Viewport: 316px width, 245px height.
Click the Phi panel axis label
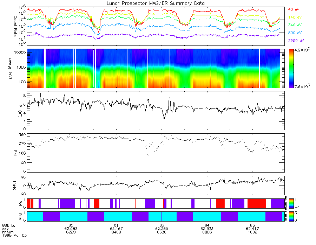pos(15,153)
